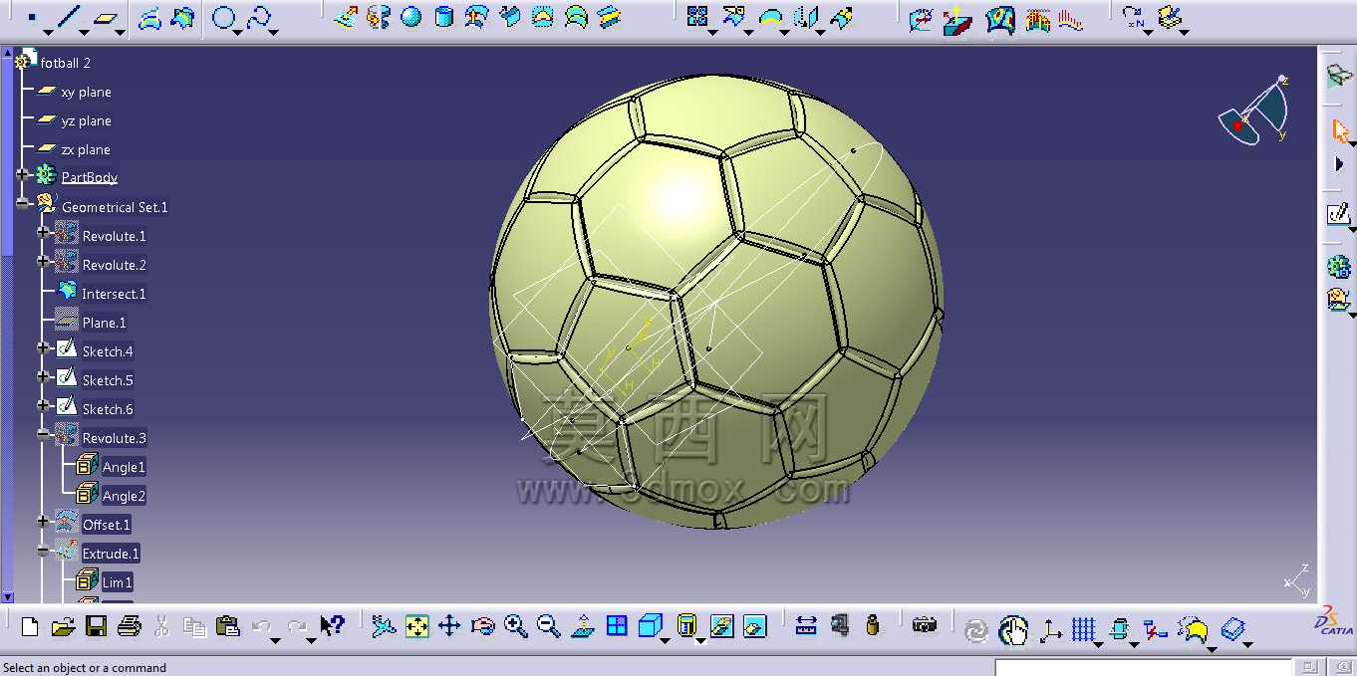The height and width of the screenshot is (676, 1357).
Task: Activate the Blend surface tool
Action: pos(609,17)
